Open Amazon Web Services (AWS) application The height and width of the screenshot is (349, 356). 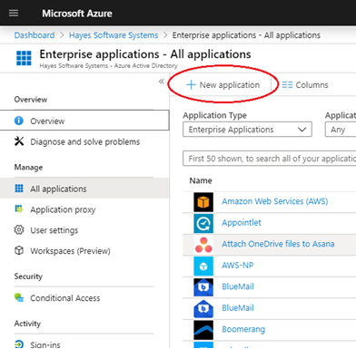[275, 201]
